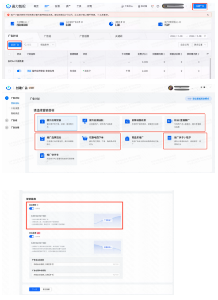
Task: Toggle the ad plan switch in first row
Action: pyautogui.click(x=19, y=71)
